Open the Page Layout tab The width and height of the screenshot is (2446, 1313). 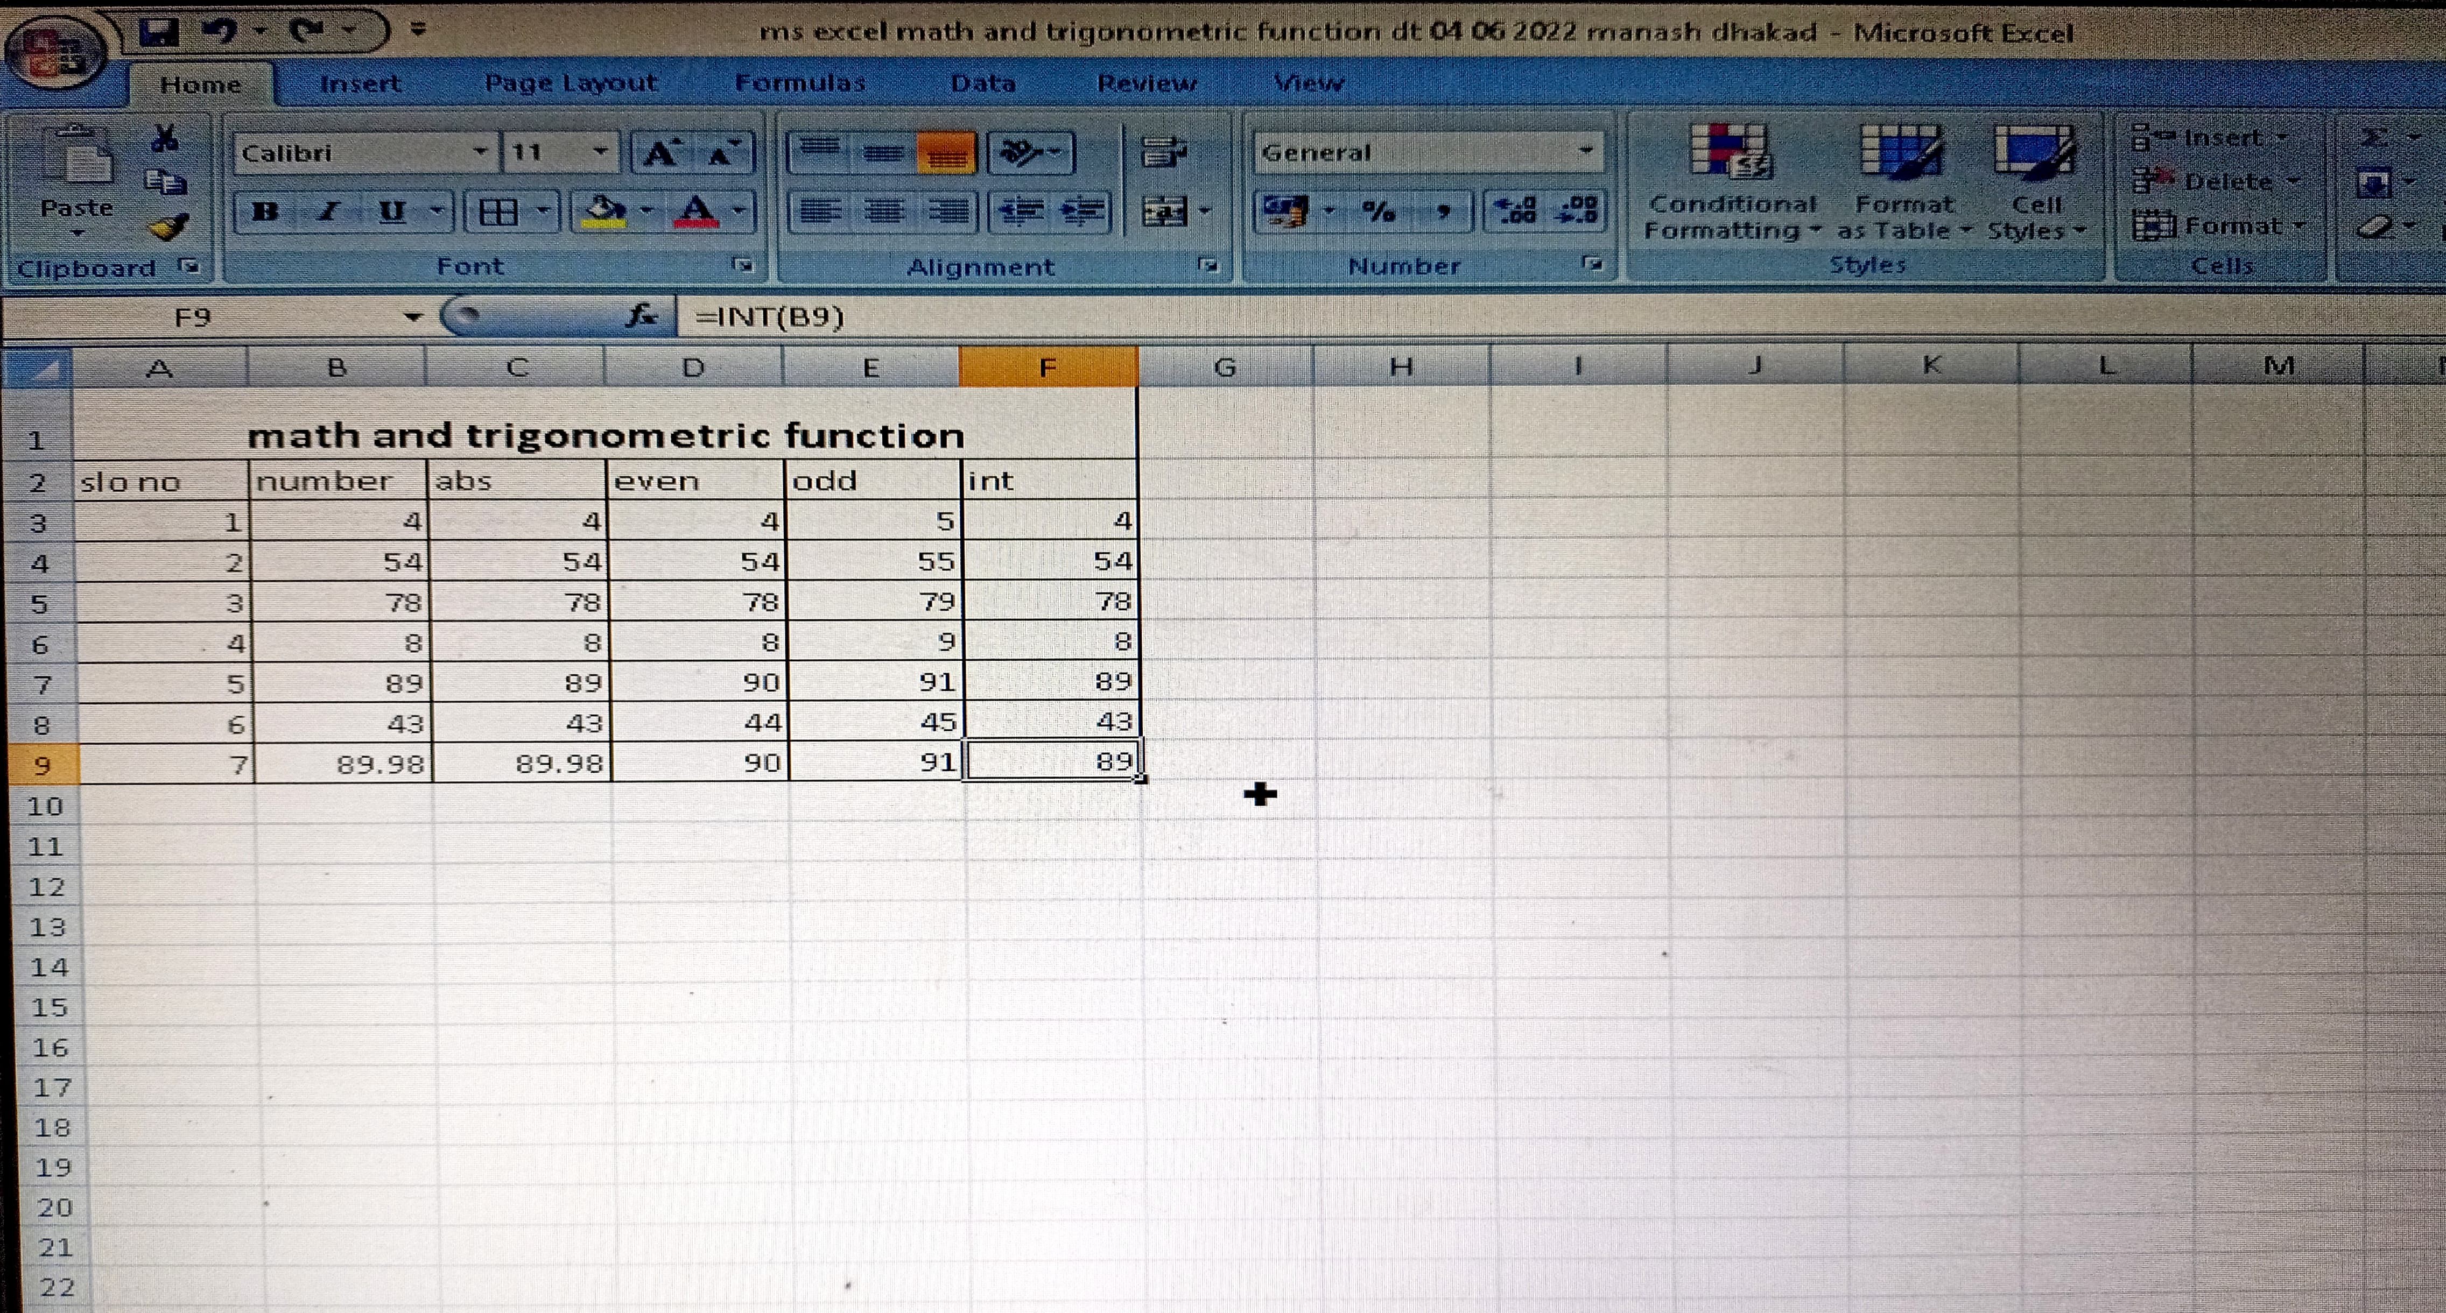coord(571,83)
